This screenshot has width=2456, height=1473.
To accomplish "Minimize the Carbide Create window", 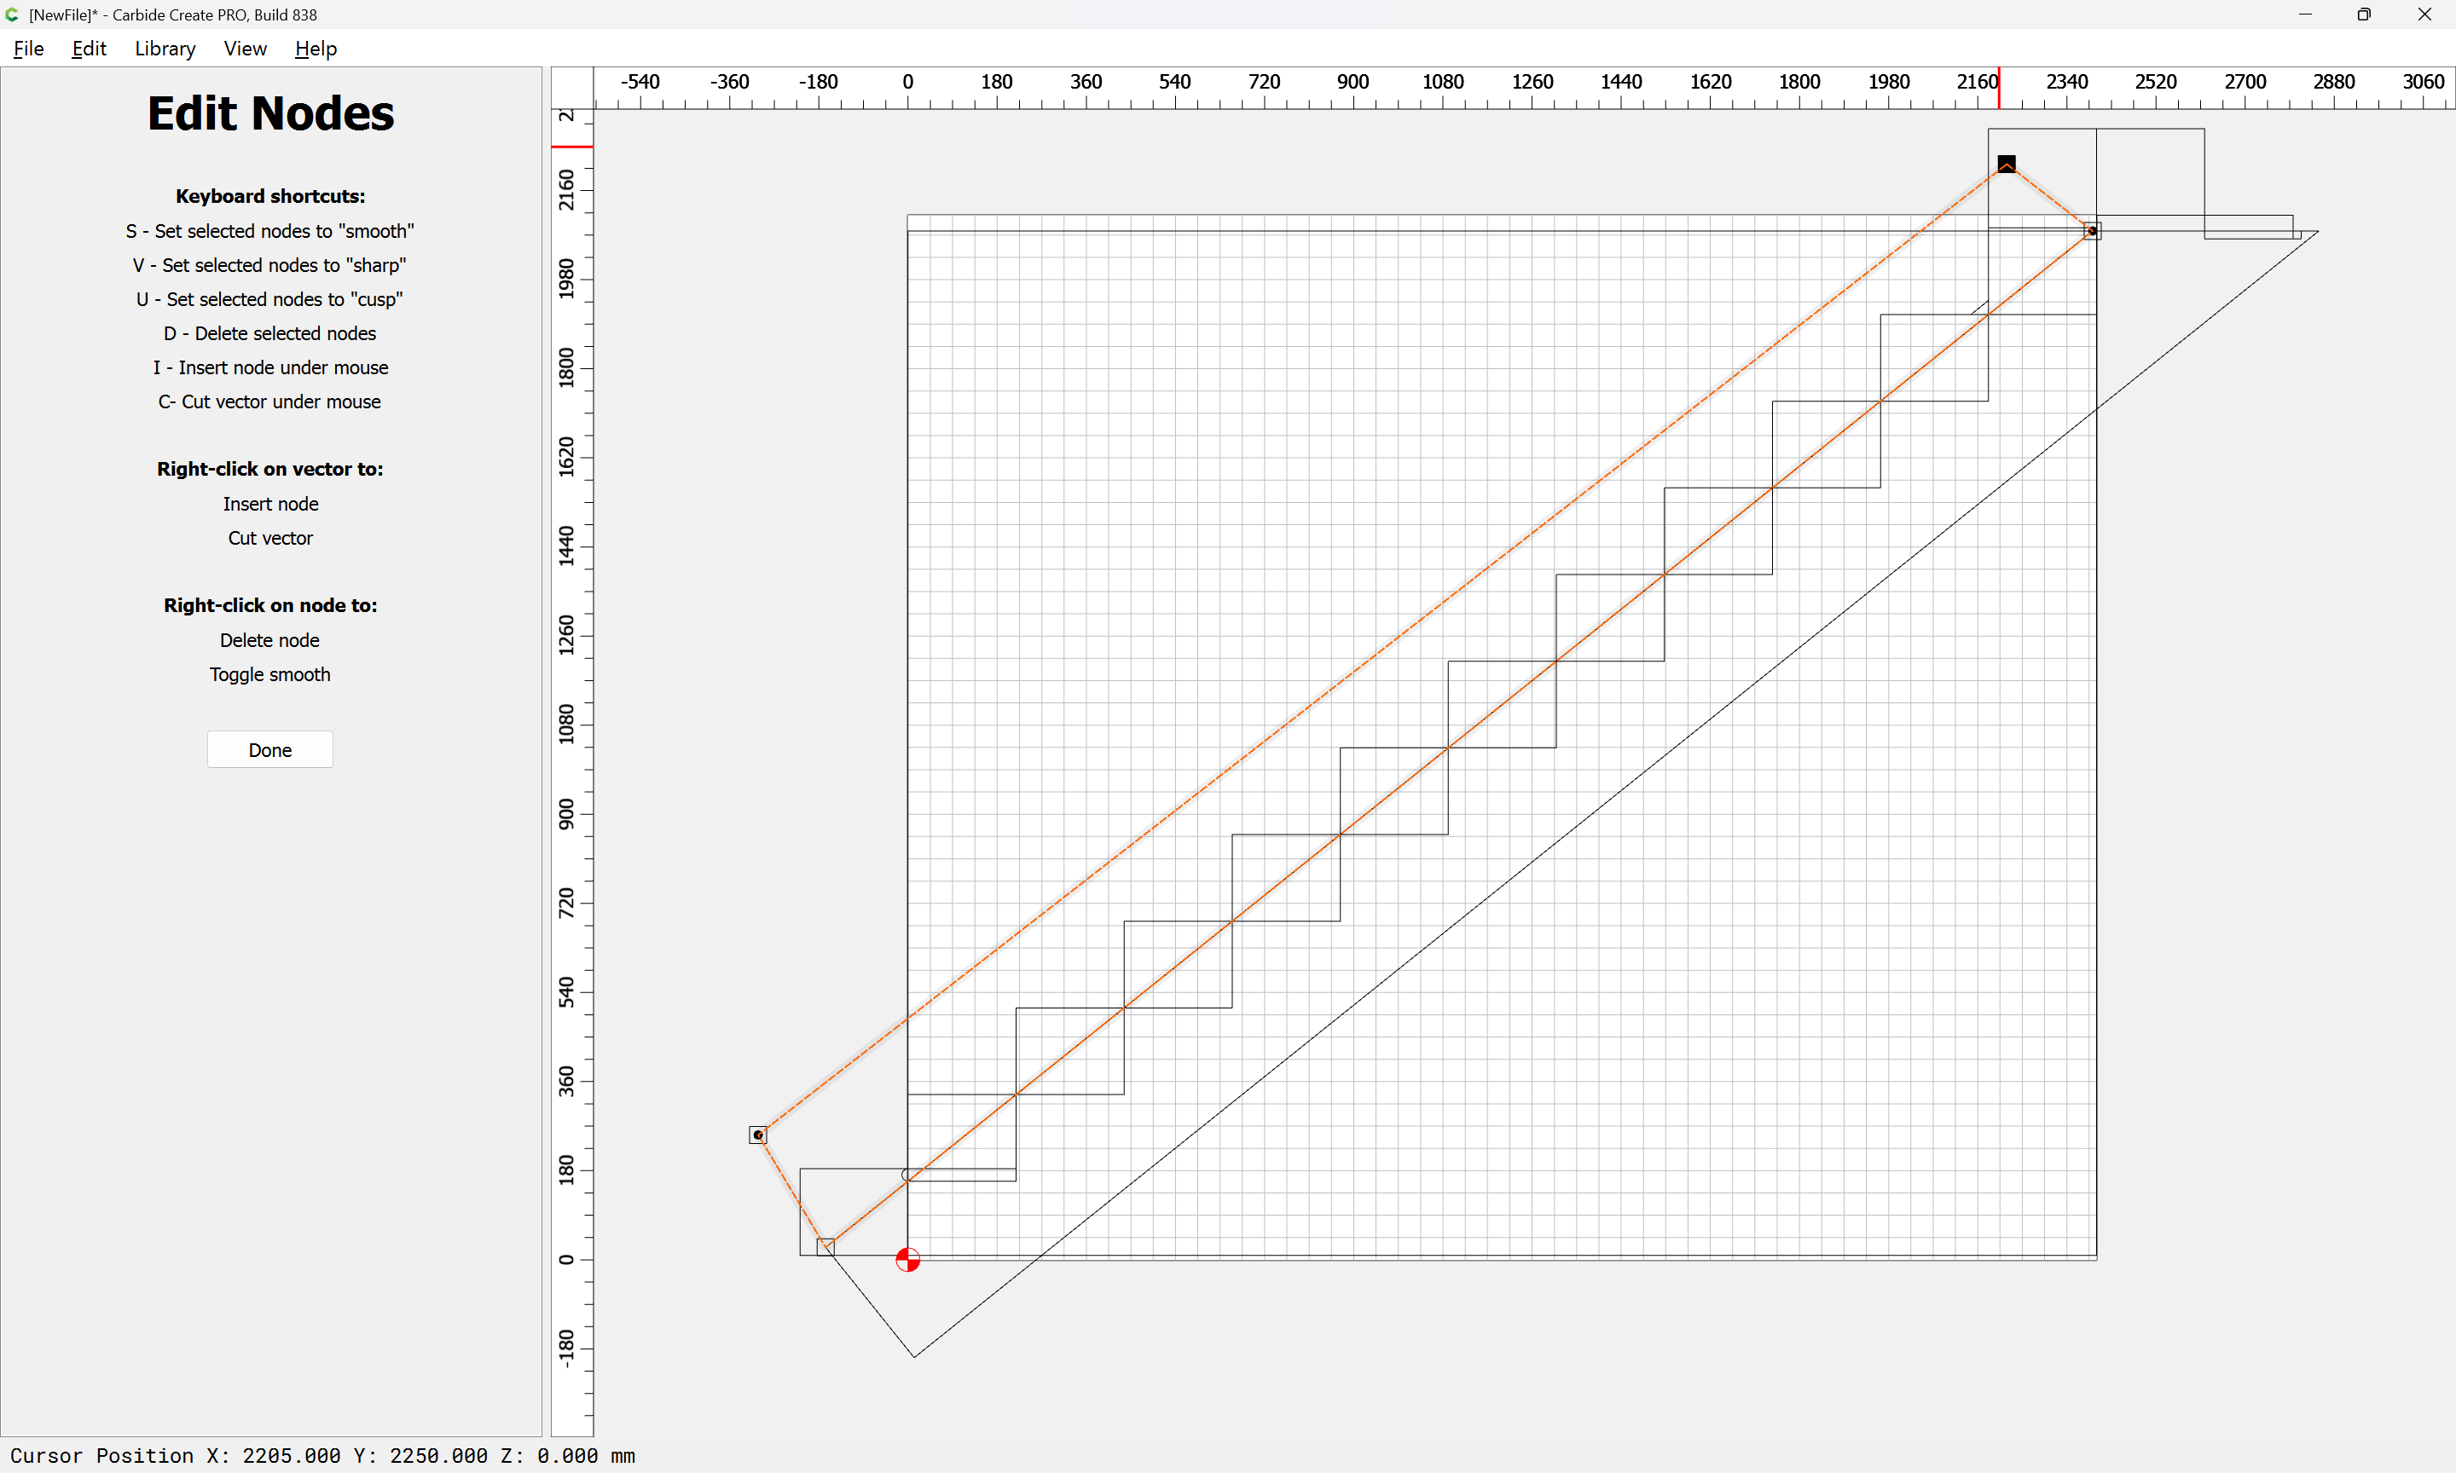I will [x=2304, y=14].
